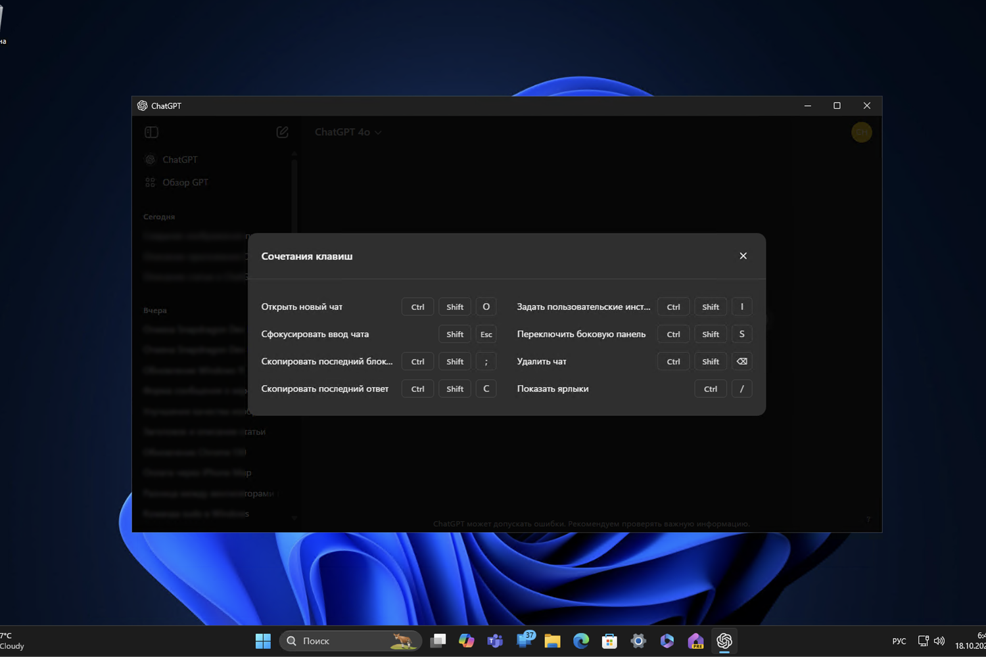
Task: Click the "I" key cap
Action: click(741, 307)
